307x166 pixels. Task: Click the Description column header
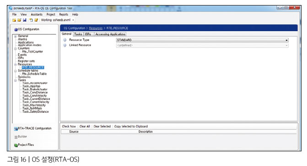(145, 132)
